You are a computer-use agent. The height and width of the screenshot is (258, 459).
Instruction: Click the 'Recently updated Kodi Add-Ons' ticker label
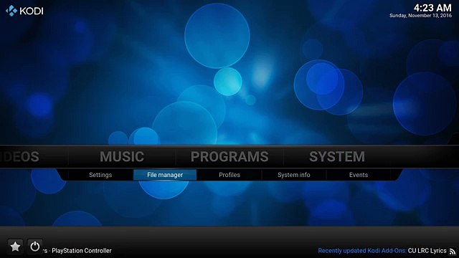[x=361, y=251]
